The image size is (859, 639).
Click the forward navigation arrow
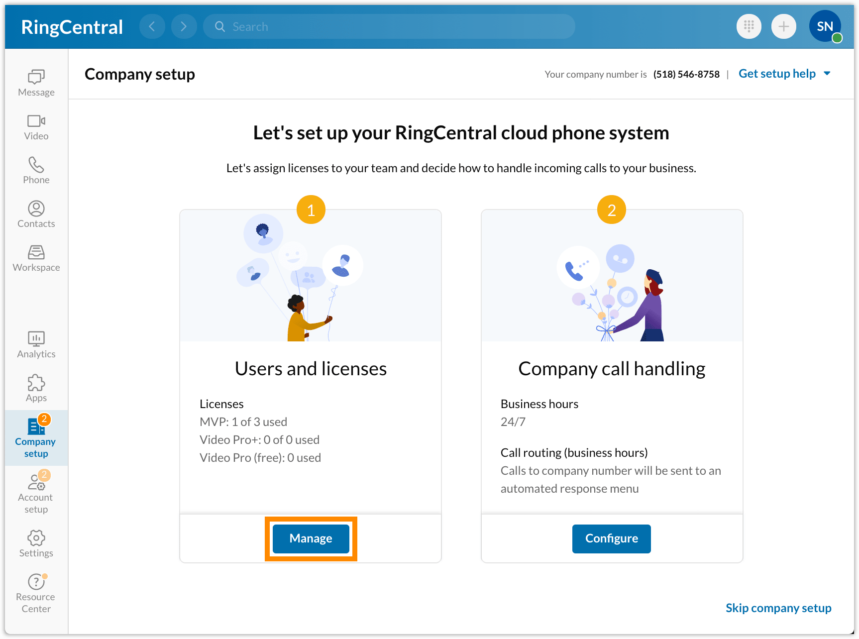pyautogui.click(x=184, y=26)
